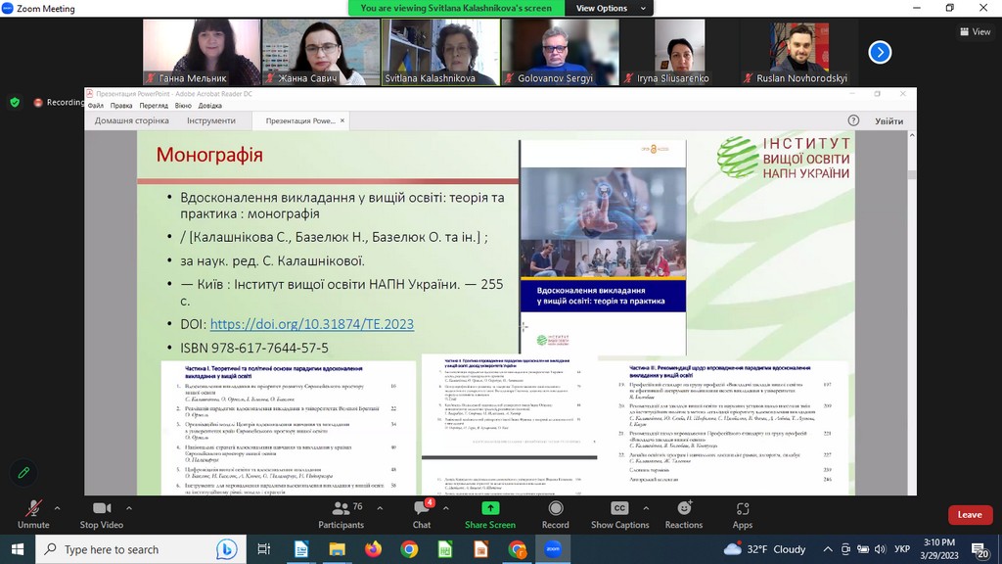Open Firefox from the Windows taskbar

(x=373, y=549)
